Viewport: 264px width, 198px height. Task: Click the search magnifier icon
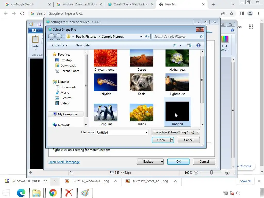click(x=201, y=37)
